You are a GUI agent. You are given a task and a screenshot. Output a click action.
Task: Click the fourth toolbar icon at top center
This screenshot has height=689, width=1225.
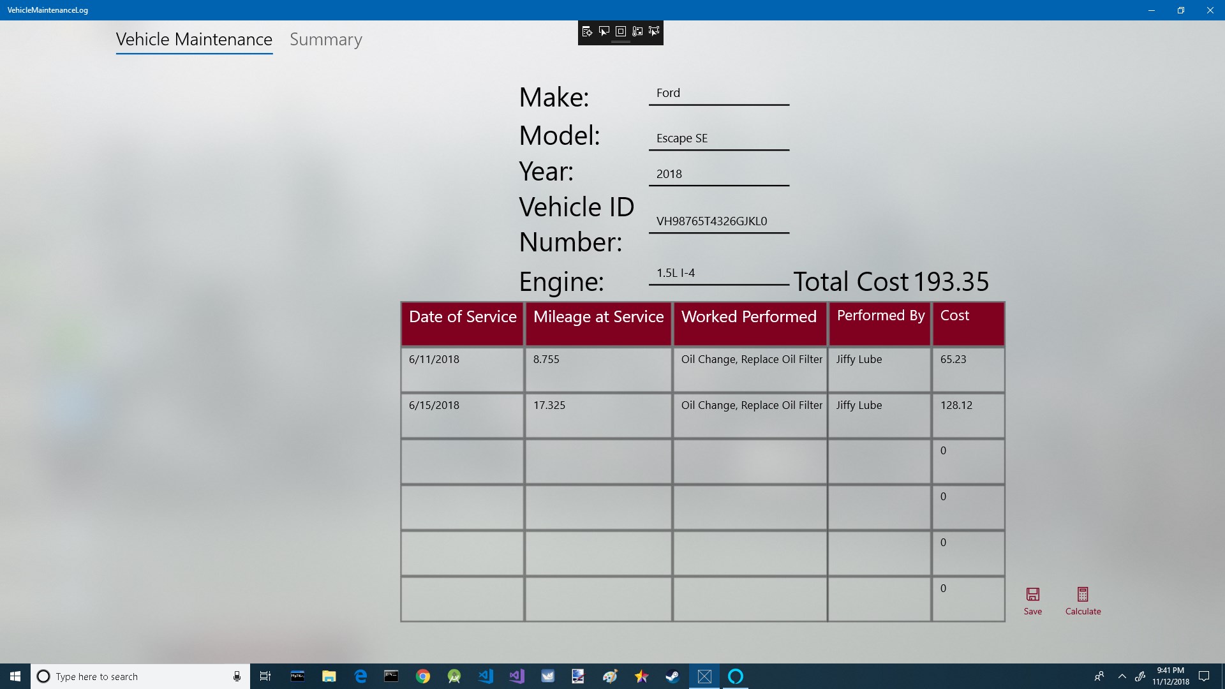[x=637, y=31]
